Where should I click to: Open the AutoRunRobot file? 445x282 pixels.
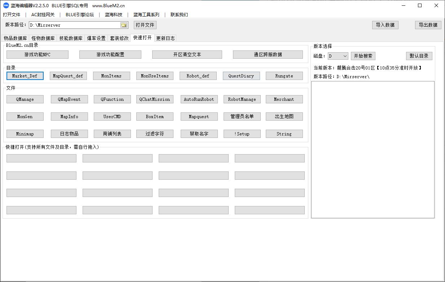[x=199, y=99]
